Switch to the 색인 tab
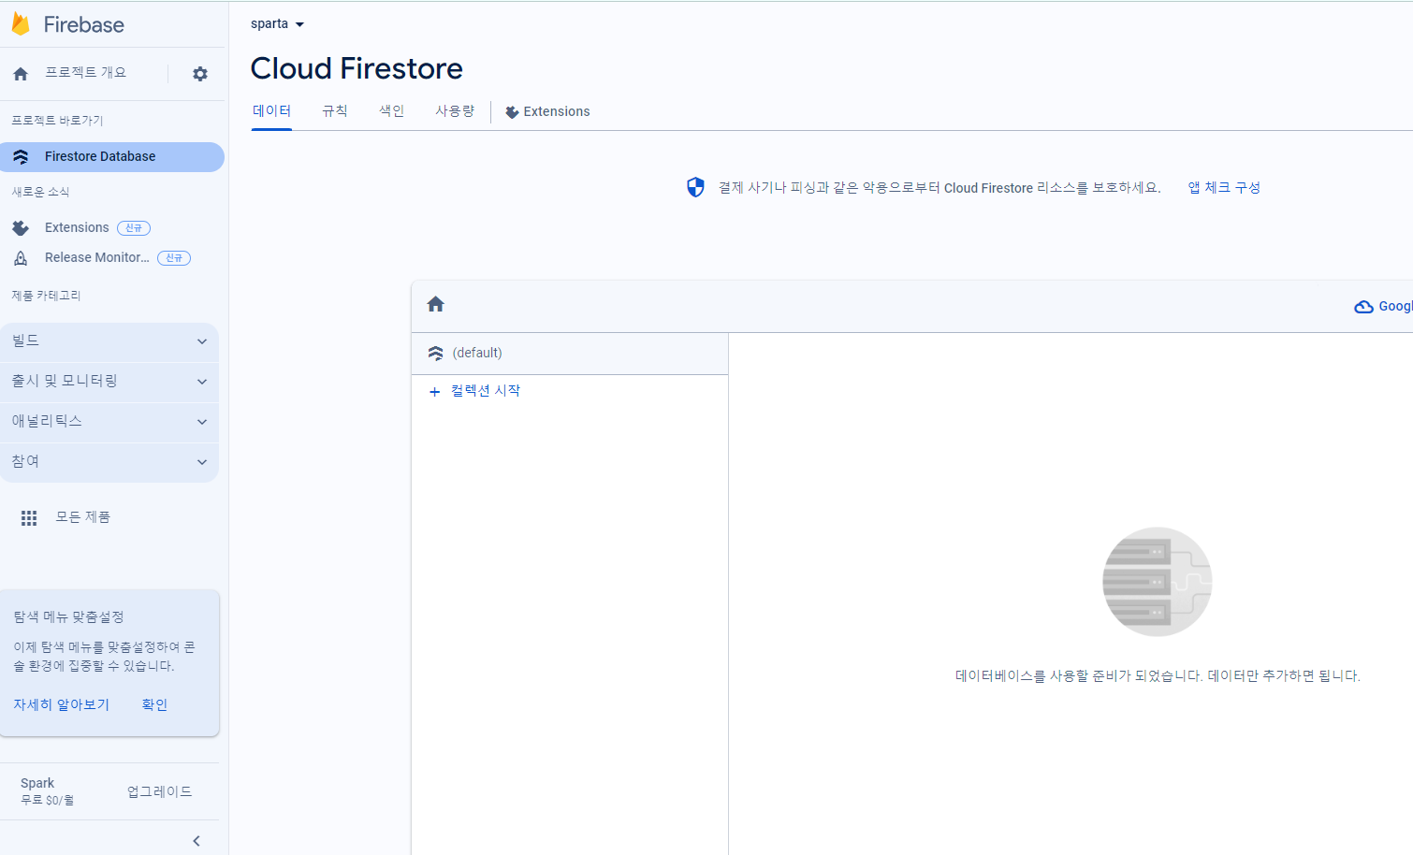 point(392,111)
